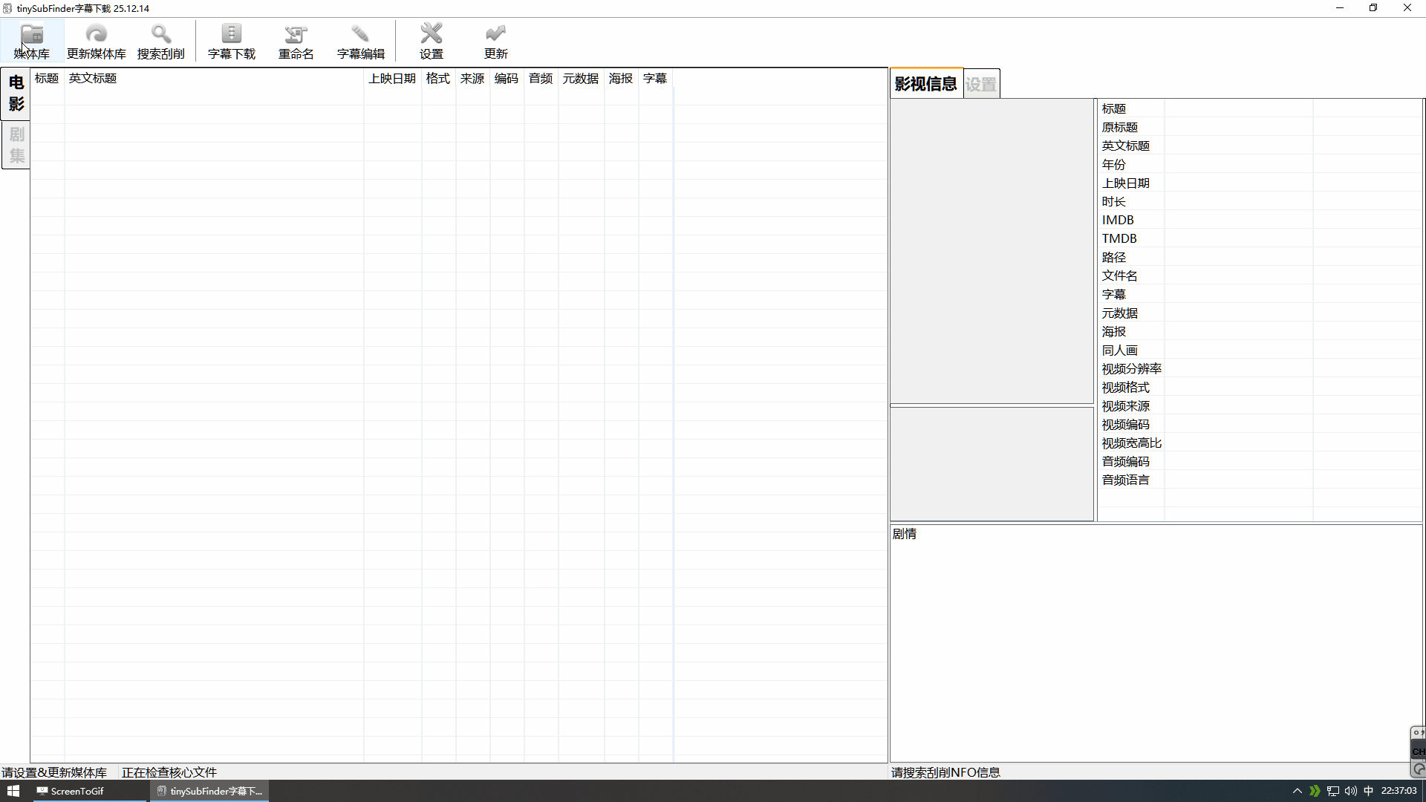Open the 字幕编辑 subtitle editor
The image size is (1426, 802).
[360, 41]
